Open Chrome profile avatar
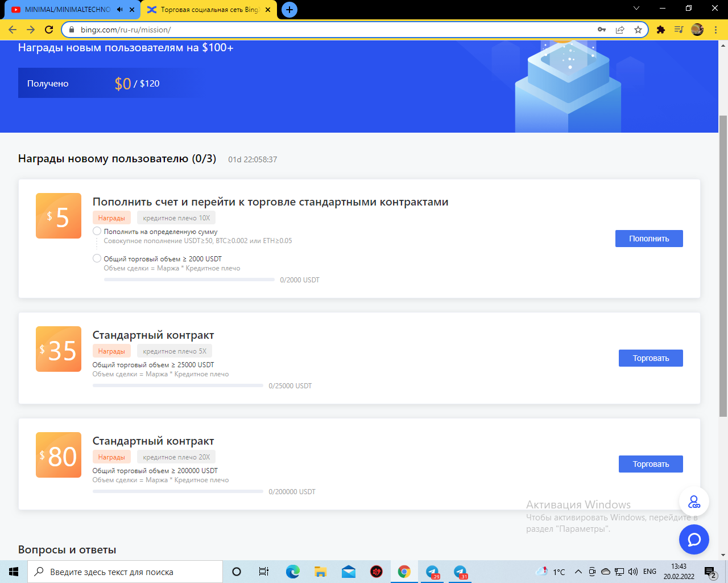This screenshot has height=583, width=728. coord(697,30)
